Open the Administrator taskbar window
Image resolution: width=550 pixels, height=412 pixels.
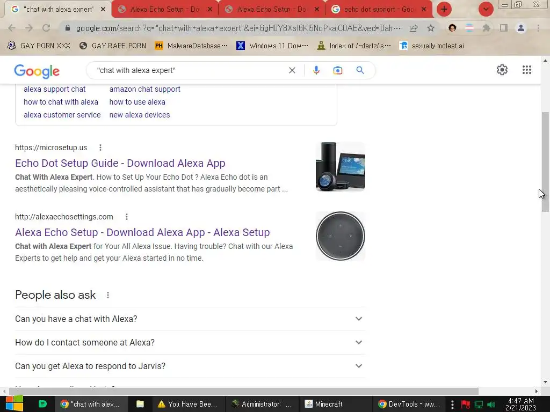[x=262, y=404]
